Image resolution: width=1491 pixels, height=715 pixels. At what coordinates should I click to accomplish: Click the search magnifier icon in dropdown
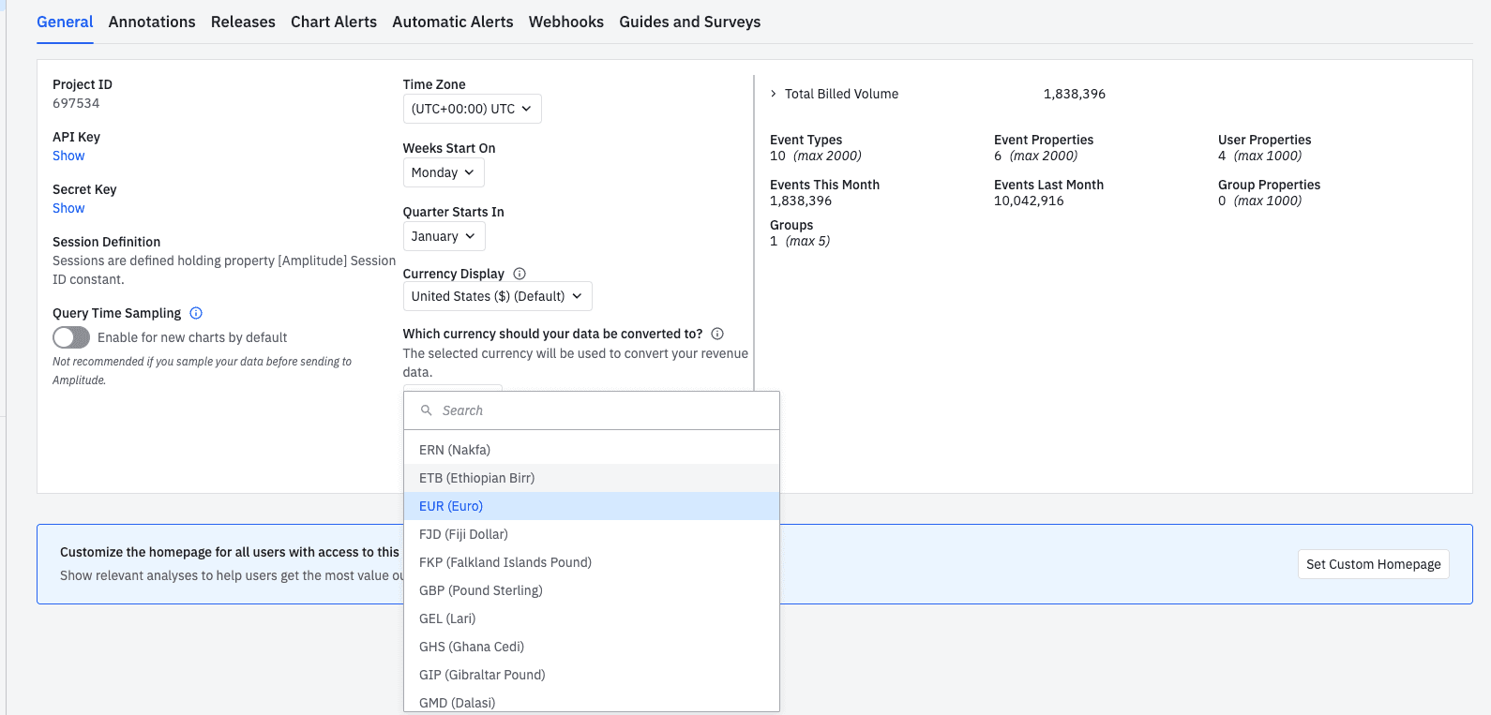pos(427,410)
